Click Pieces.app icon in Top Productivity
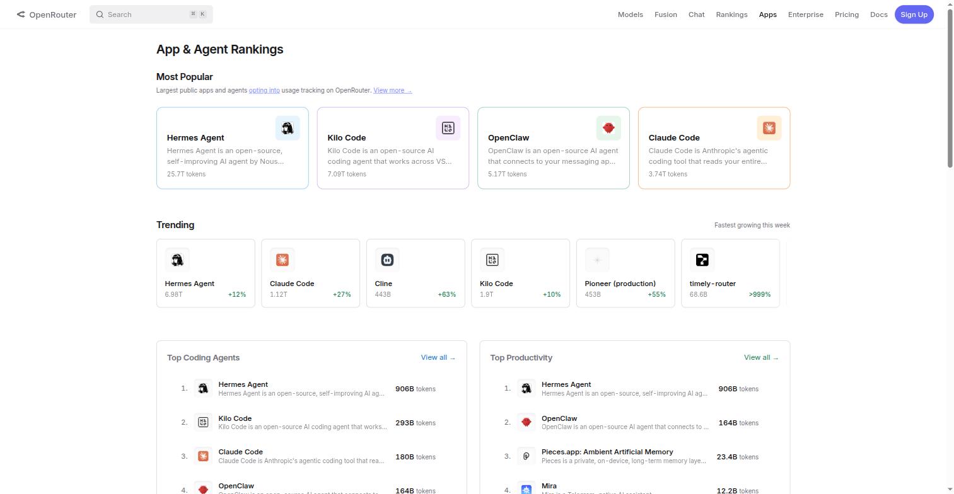Image resolution: width=954 pixels, height=494 pixels. 526,456
